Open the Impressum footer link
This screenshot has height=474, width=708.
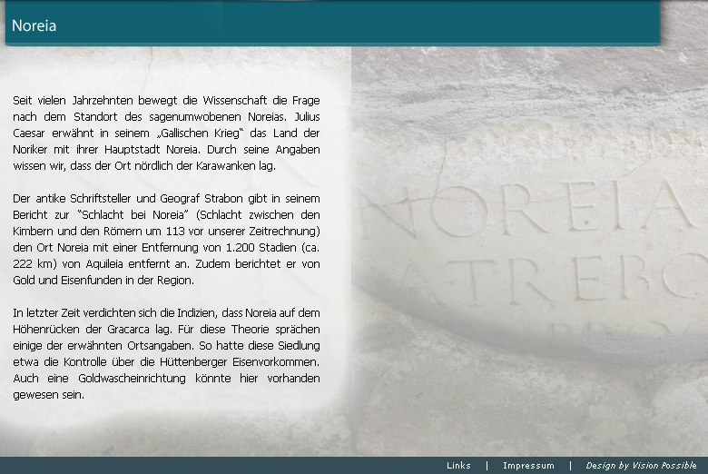coord(528,466)
